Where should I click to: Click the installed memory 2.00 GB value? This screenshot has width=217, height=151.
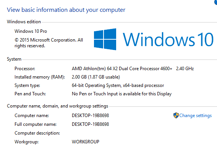[96, 77]
